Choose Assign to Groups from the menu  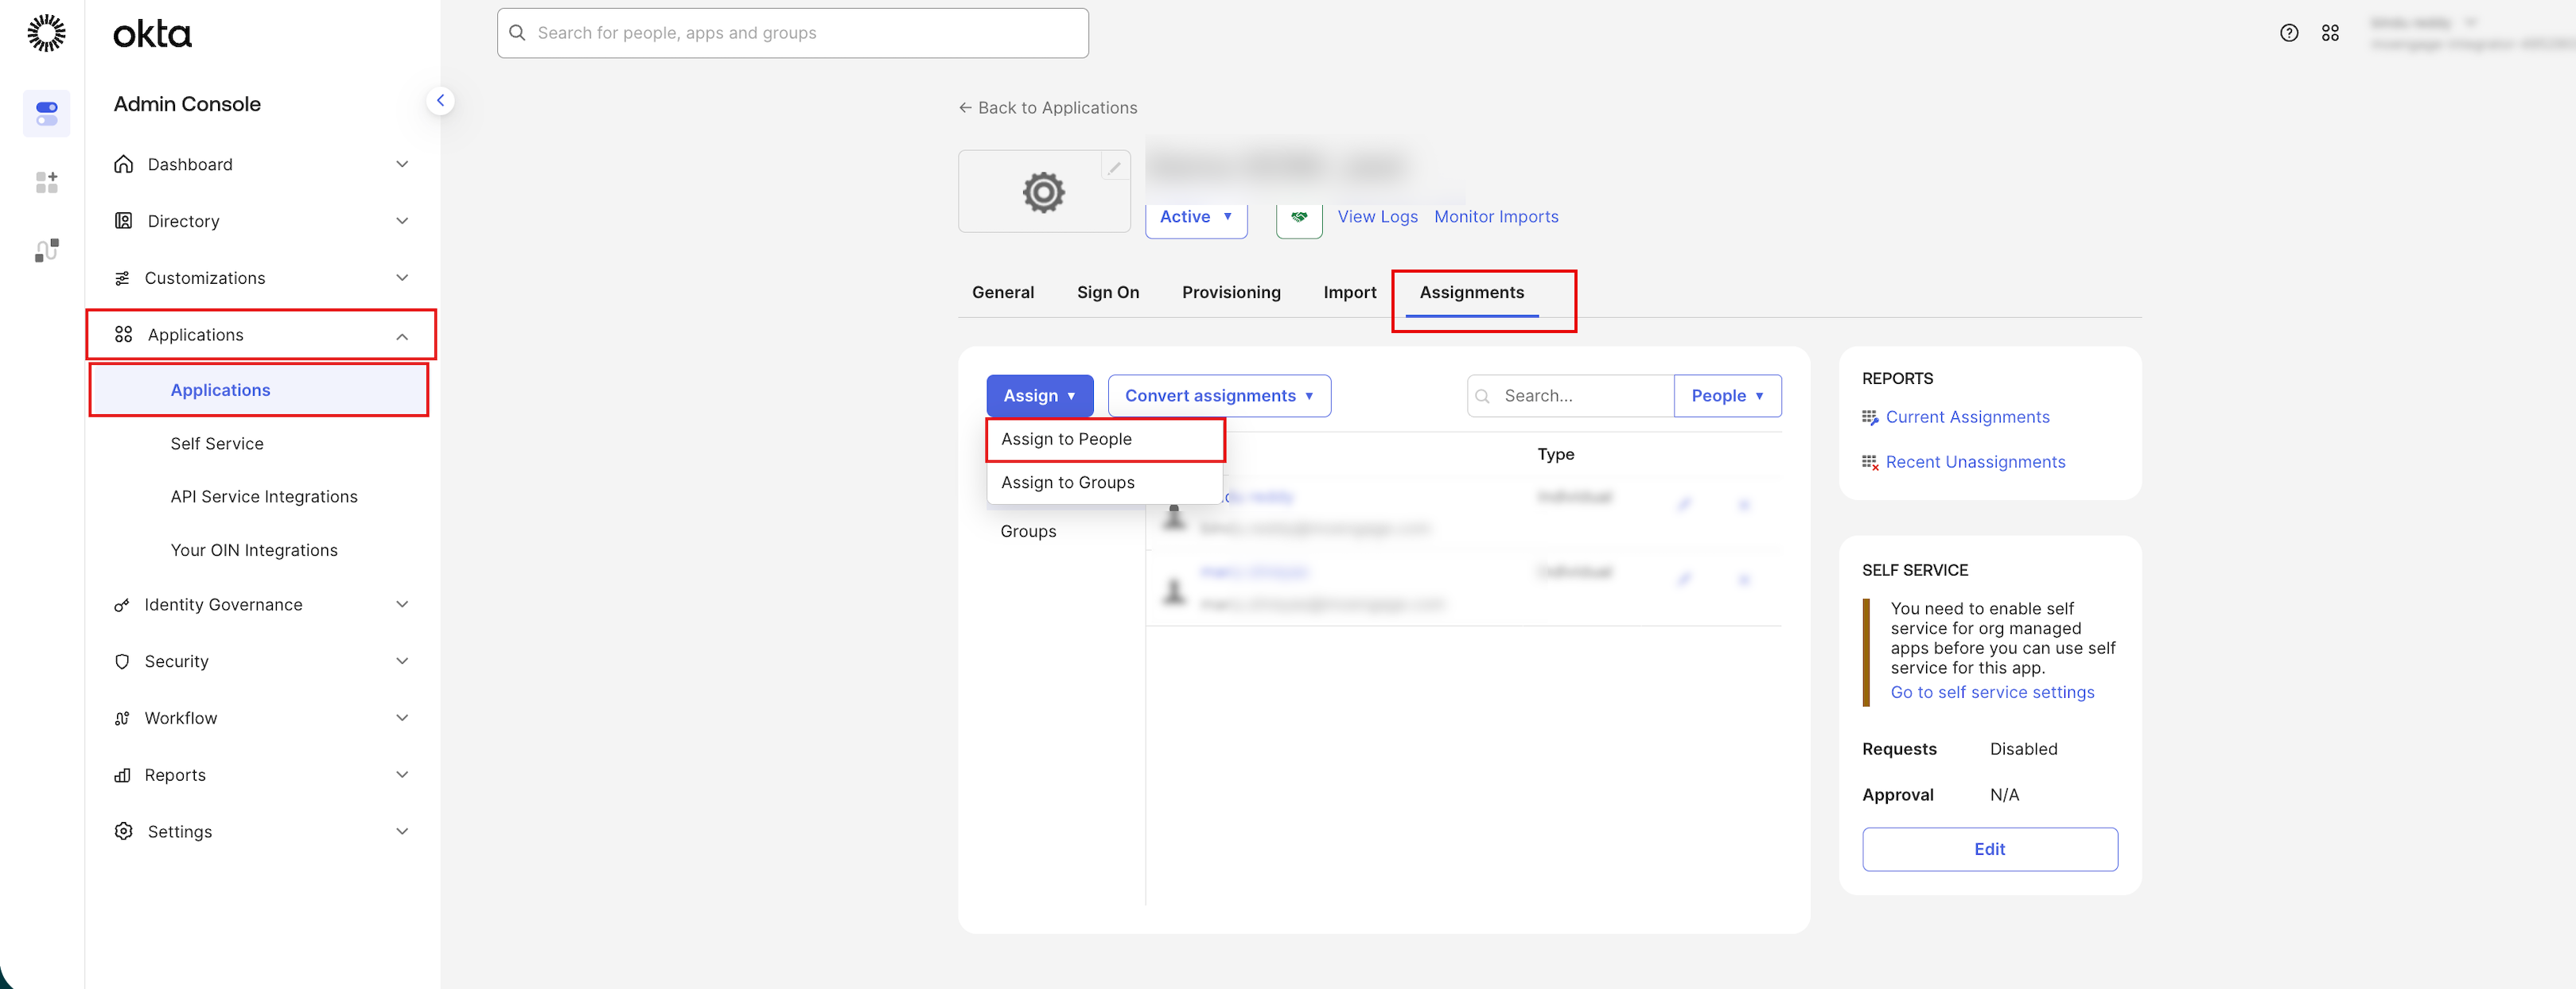[1067, 483]
